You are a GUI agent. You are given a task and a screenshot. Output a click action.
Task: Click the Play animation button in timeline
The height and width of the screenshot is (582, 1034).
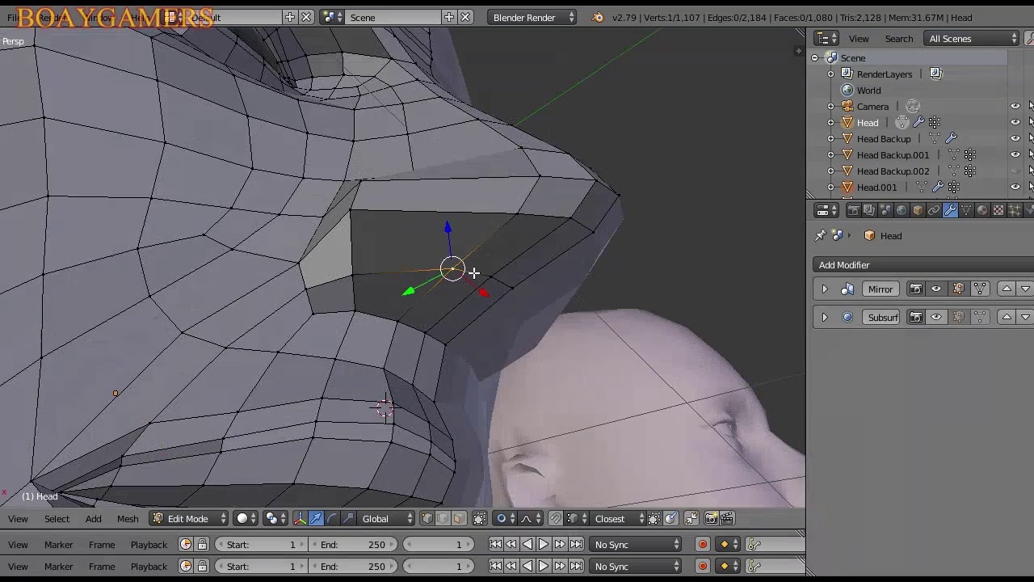point(544,545)
